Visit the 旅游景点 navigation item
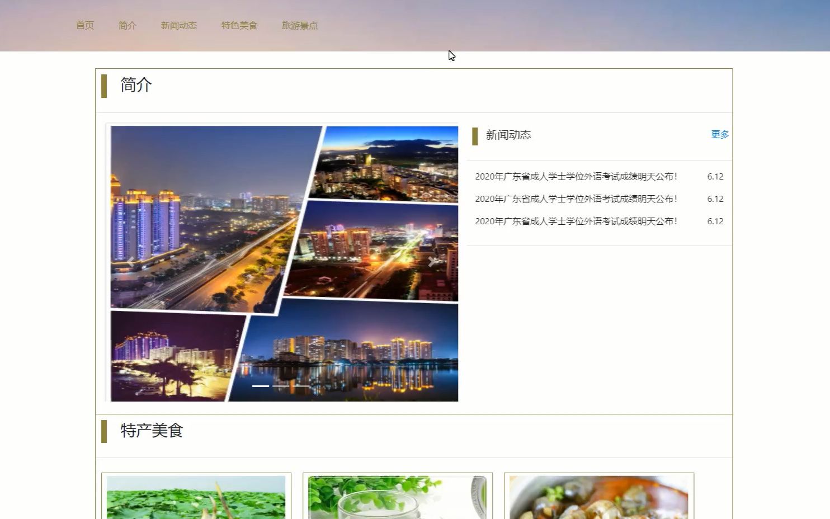The height and width of the screenshot is (519, 830). pyautogui.click(x=300, y=25)
